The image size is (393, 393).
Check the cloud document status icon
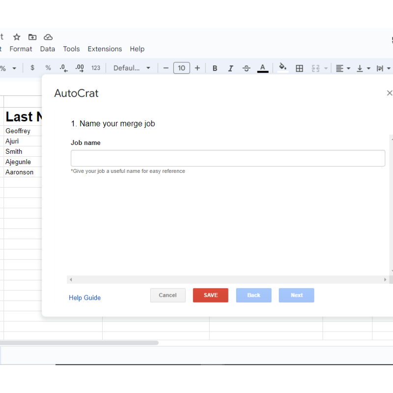pos(48,37)
